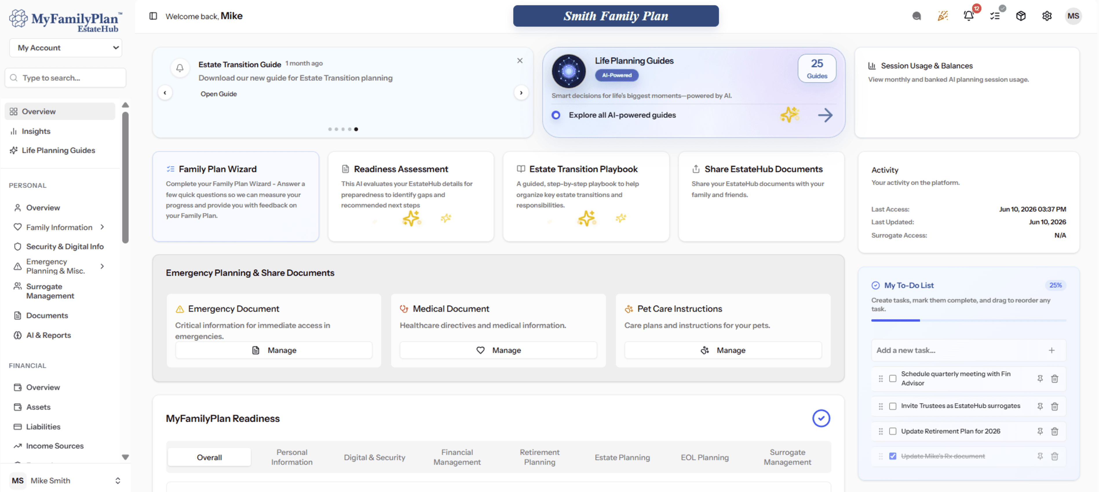Expand the Emergency Planning & Misc. submenu
This screenshot has width=1099, height=492.
click(x=102, y=266)
